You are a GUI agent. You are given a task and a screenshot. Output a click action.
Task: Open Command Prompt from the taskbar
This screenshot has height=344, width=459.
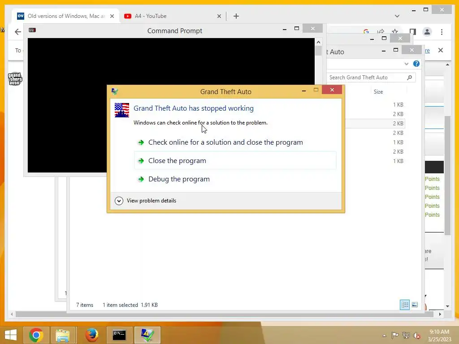tap(119, 335)
